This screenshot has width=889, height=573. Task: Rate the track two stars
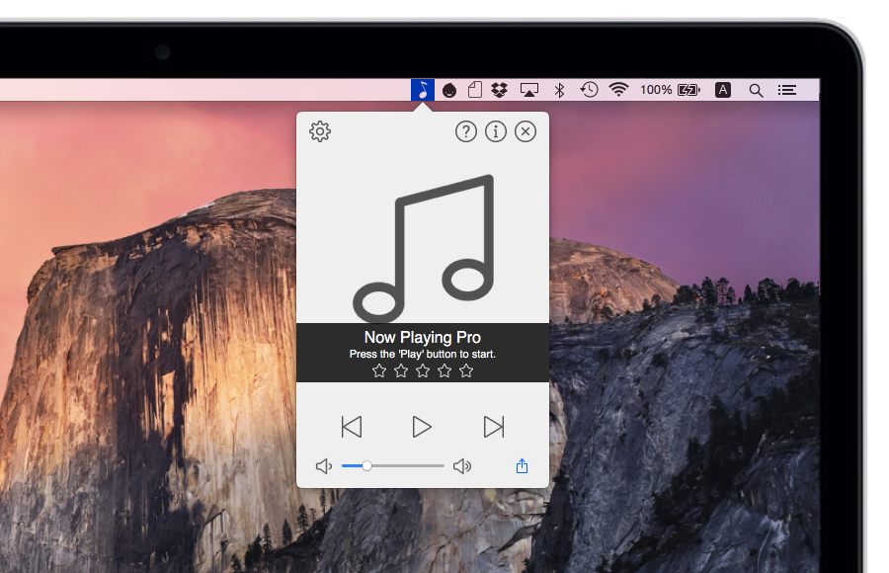pyautogui.click(x=401, y=371)
